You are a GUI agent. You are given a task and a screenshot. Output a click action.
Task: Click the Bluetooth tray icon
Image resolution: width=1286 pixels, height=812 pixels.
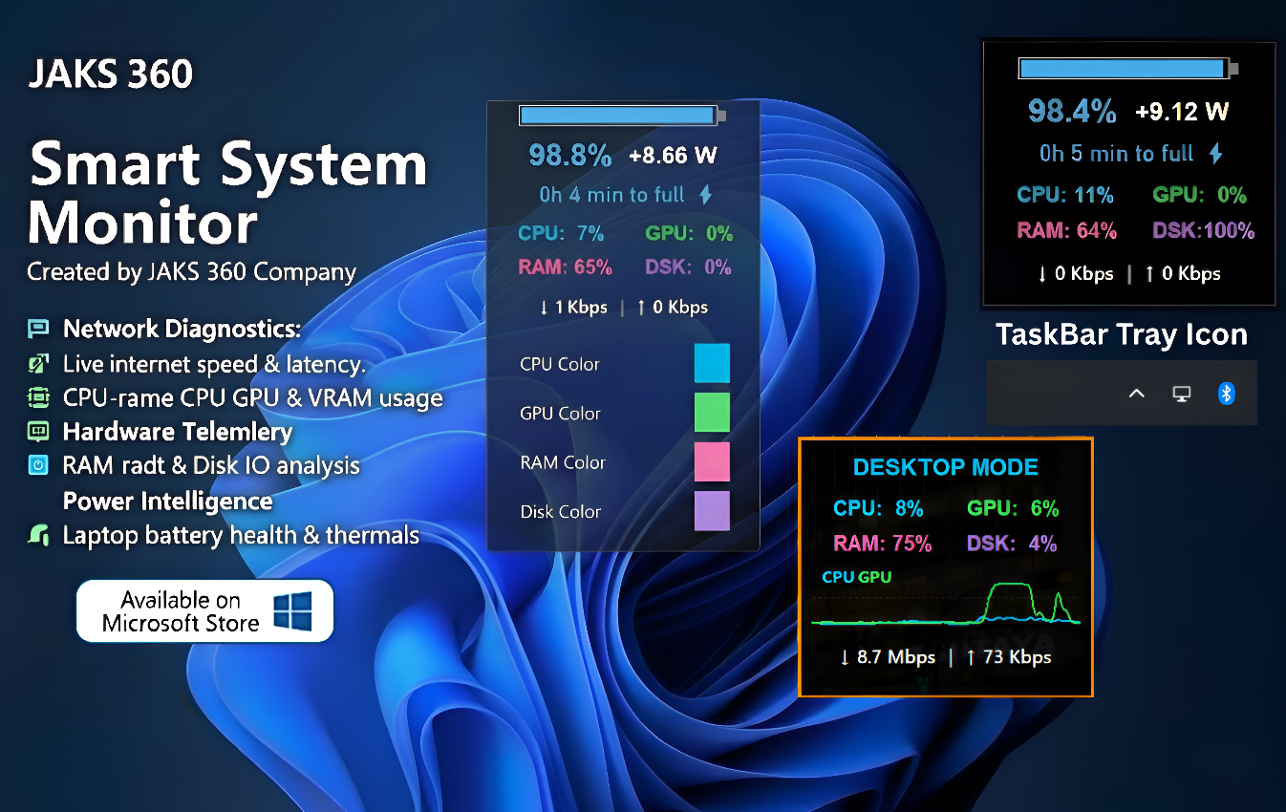pyautogui.click(x=1227, y=393)
